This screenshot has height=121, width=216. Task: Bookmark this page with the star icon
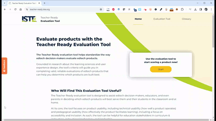[x=101, y=9]
